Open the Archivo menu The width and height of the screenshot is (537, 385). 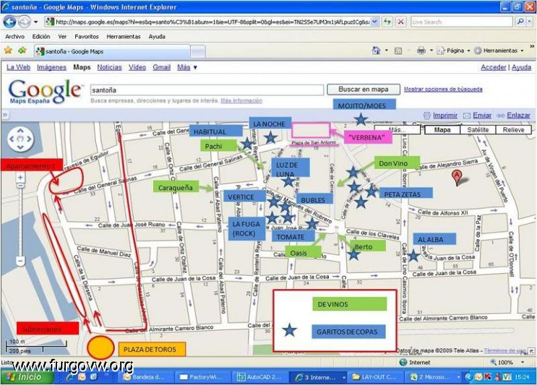click(x=15, y=36)
